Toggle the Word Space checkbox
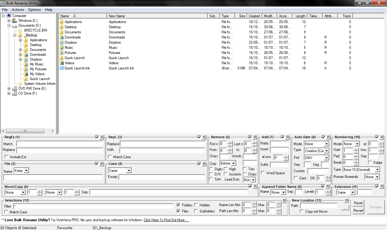This screenshot has height=230, width=387. pyautogui.click(x=263, y=173)
